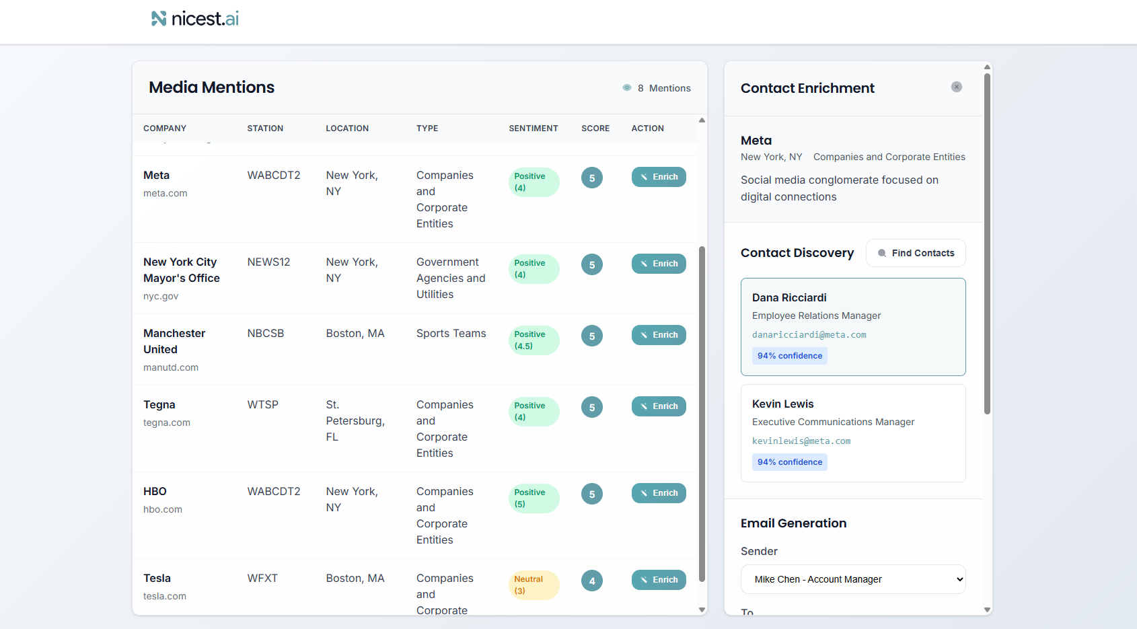The height and width of the screenshot is (629, 1137).
Task: Click Enrich for Manchester United
Action: point(659,335)
